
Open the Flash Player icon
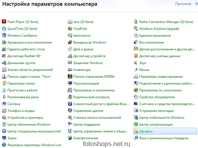[x=4, y=22]
